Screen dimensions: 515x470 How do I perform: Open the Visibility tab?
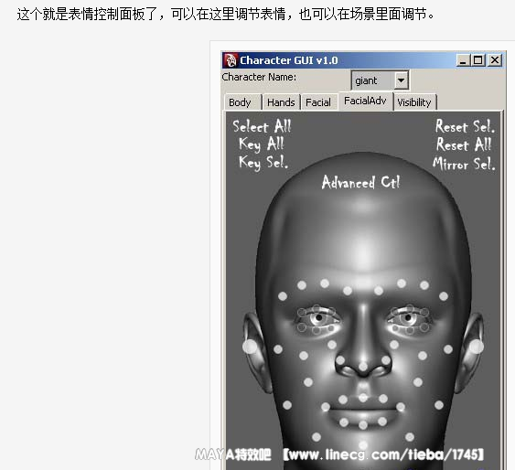[414, 102]
